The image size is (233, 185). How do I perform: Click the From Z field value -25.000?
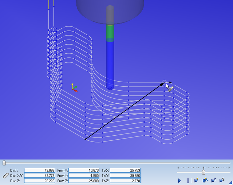click(84, 181)
